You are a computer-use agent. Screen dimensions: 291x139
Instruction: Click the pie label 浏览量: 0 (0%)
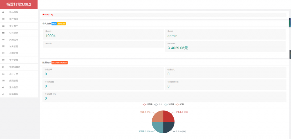coord(144,131)
